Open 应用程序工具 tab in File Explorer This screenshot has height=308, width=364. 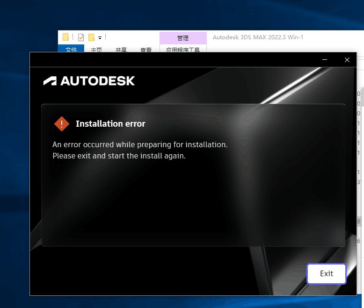coord(183,49)
